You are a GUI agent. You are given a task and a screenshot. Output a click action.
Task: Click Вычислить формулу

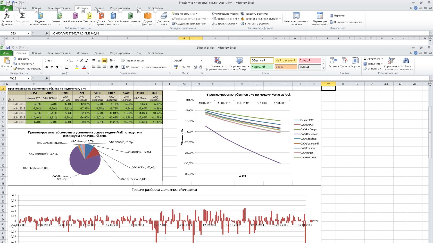click(x=255, y=24)
